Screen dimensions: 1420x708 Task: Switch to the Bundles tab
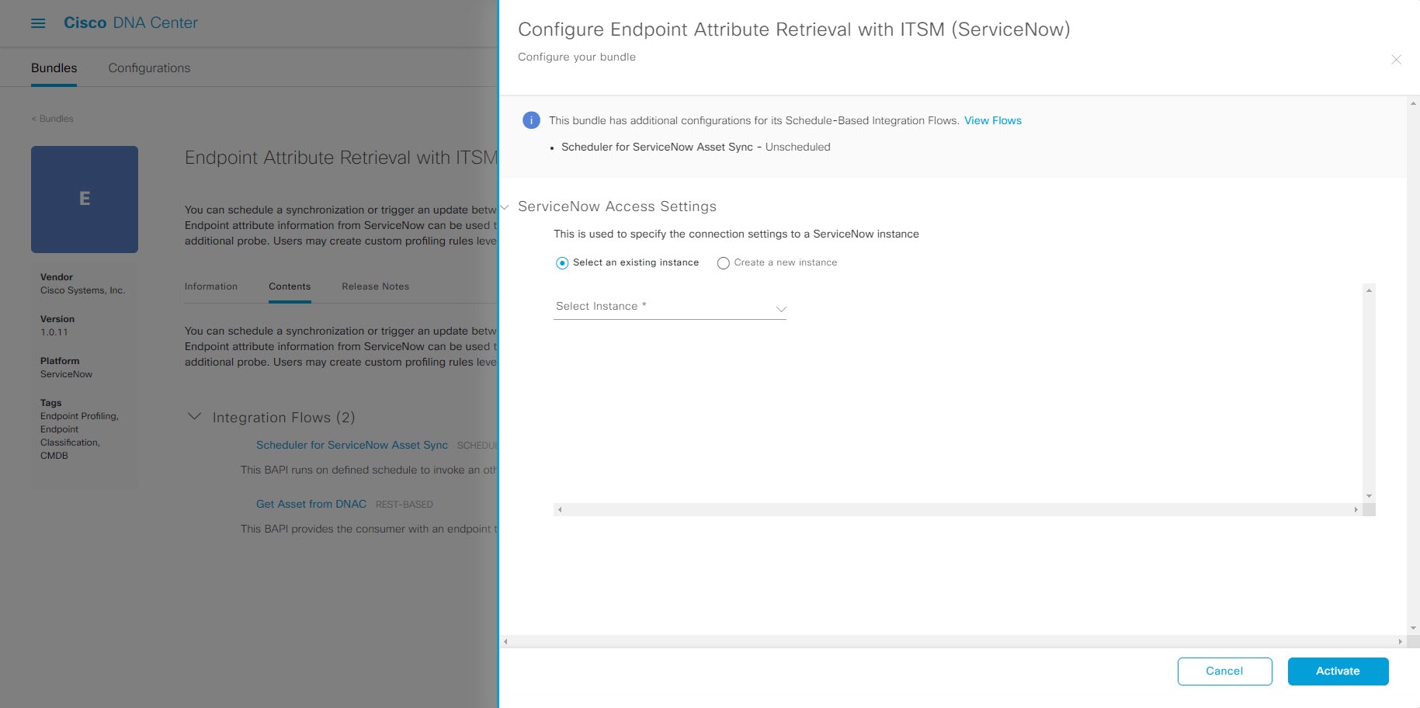pyautogui.click(x=54, y=68)
